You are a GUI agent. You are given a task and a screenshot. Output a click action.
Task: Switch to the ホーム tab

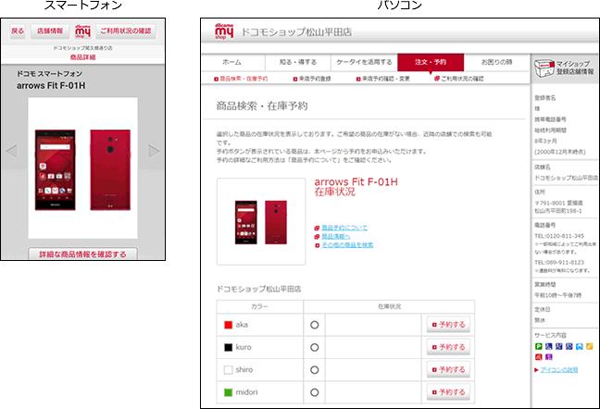click(232, 62)
